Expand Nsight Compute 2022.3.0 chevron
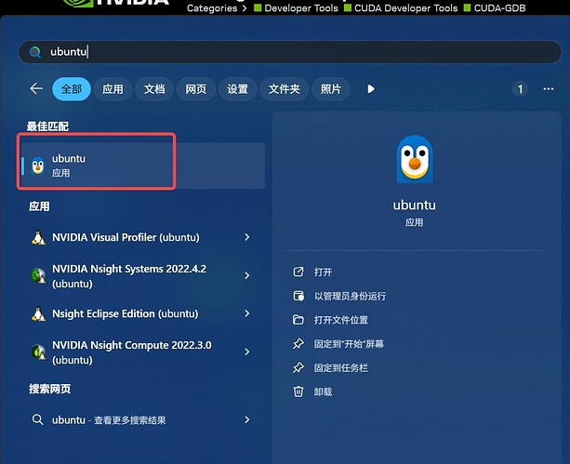Image resolution: width=570 pixels, height=464 pixels. click(x=247, y=352)
